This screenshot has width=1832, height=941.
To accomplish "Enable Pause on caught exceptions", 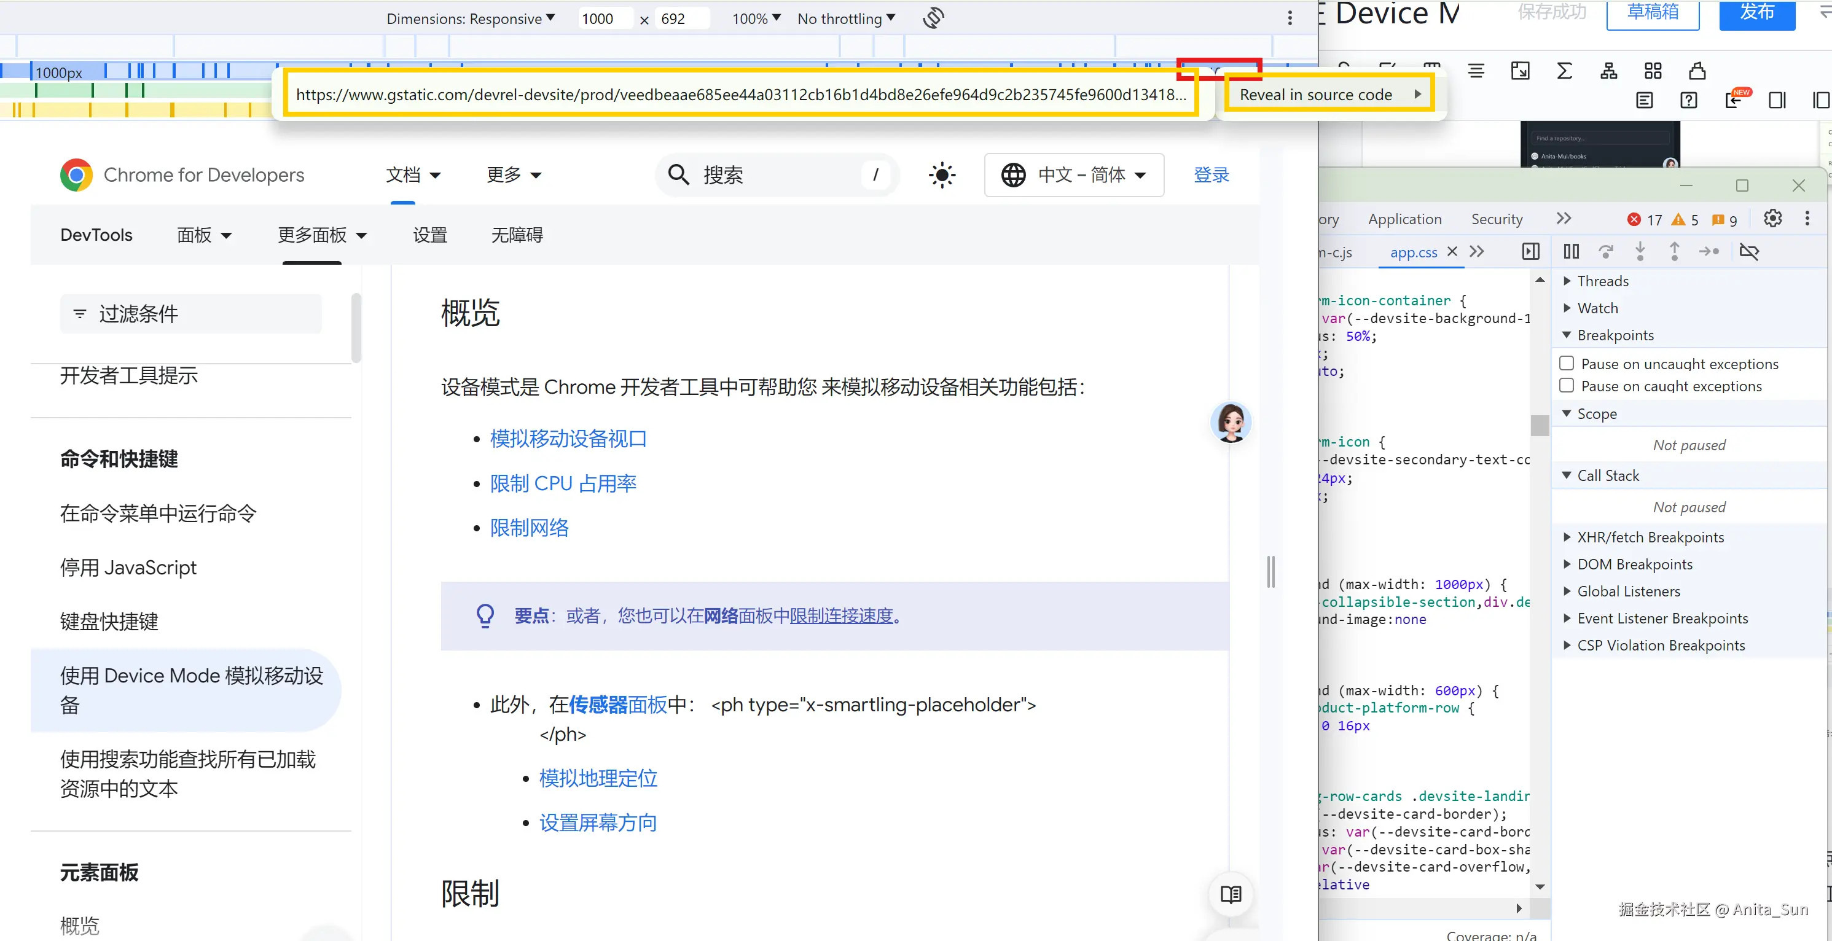I will point(1567,386).
